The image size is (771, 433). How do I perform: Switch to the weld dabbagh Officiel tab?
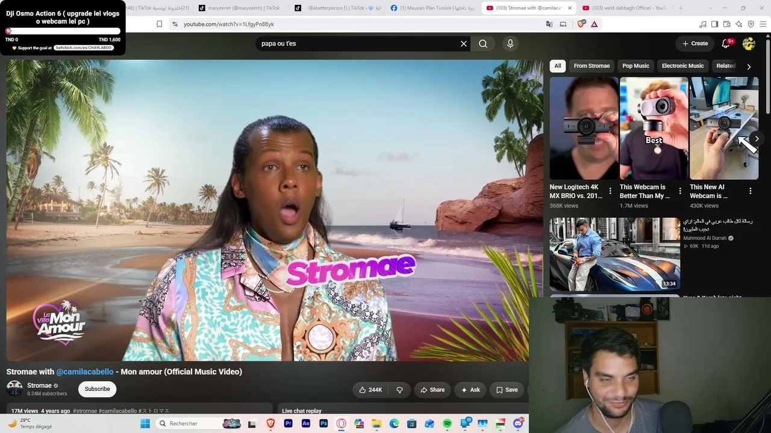[x=625, y=8]
